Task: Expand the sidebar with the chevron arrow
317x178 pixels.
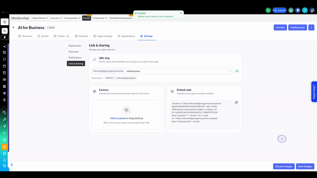Action: [x=12, y=165]
